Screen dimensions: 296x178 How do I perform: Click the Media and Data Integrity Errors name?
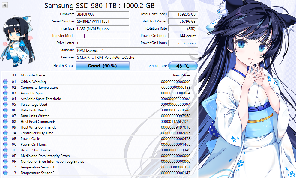pyautogui.click(x=45, y=156)
